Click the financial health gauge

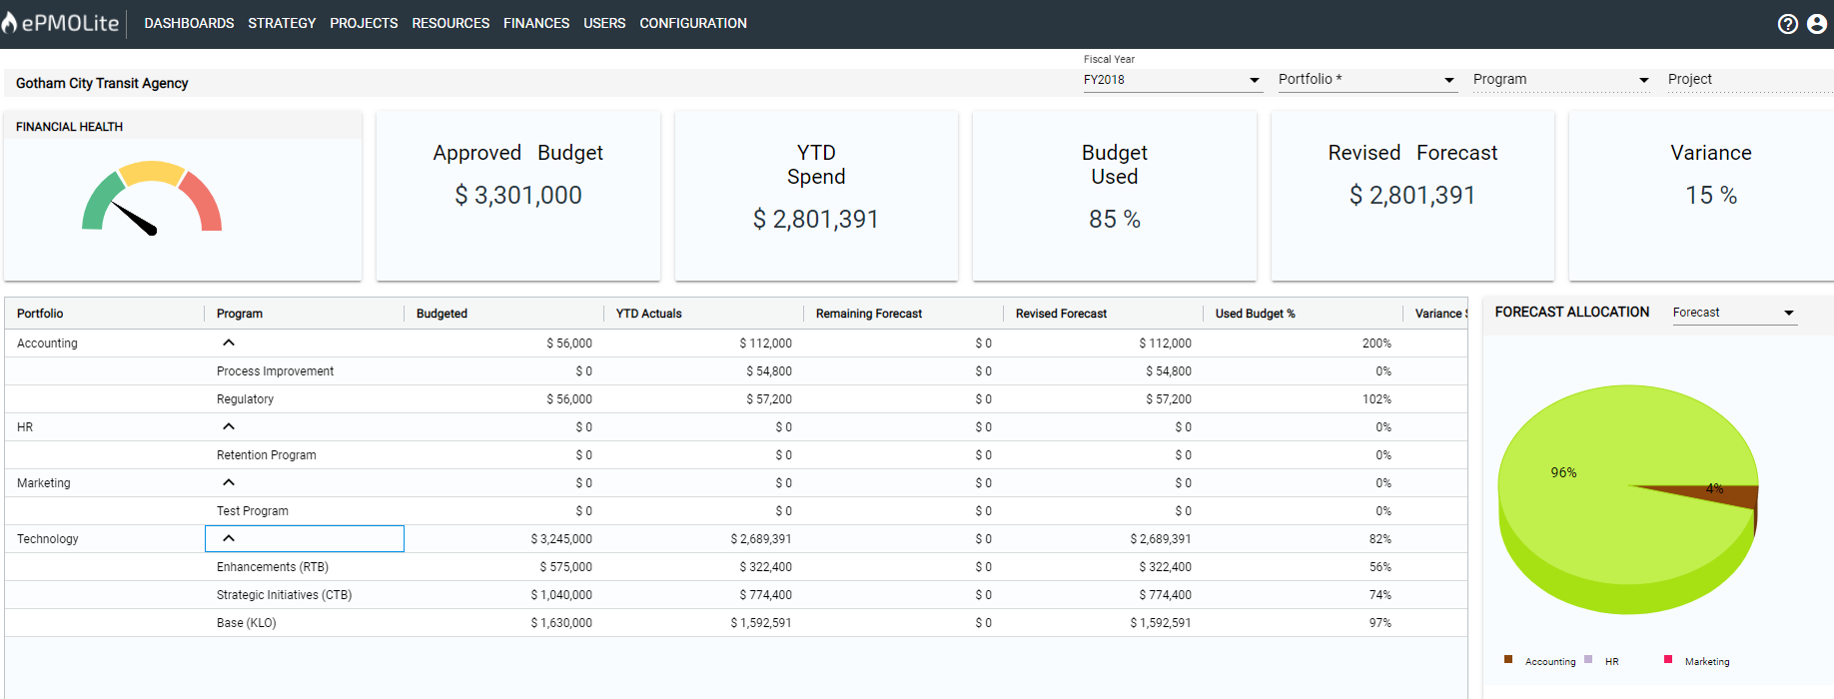151,200
